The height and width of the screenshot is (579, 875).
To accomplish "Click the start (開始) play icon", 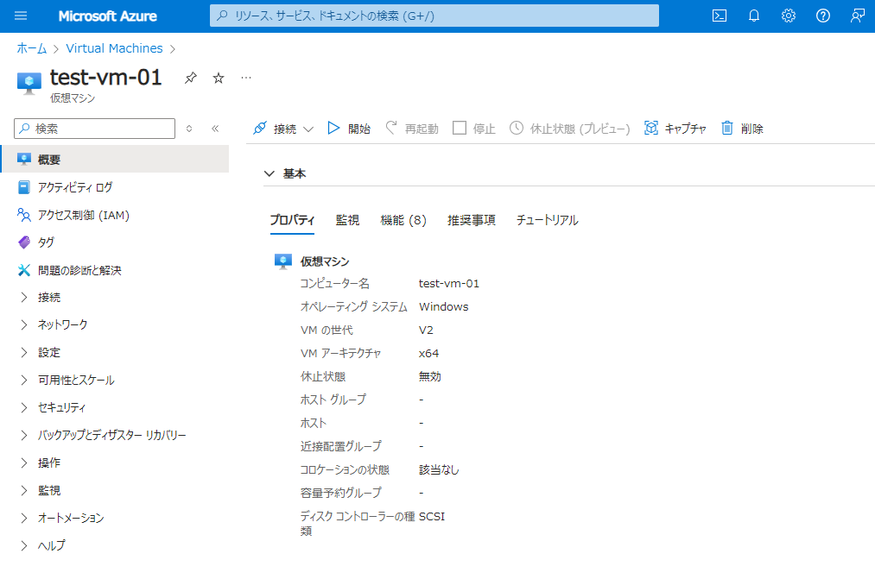I will (333, 129).
